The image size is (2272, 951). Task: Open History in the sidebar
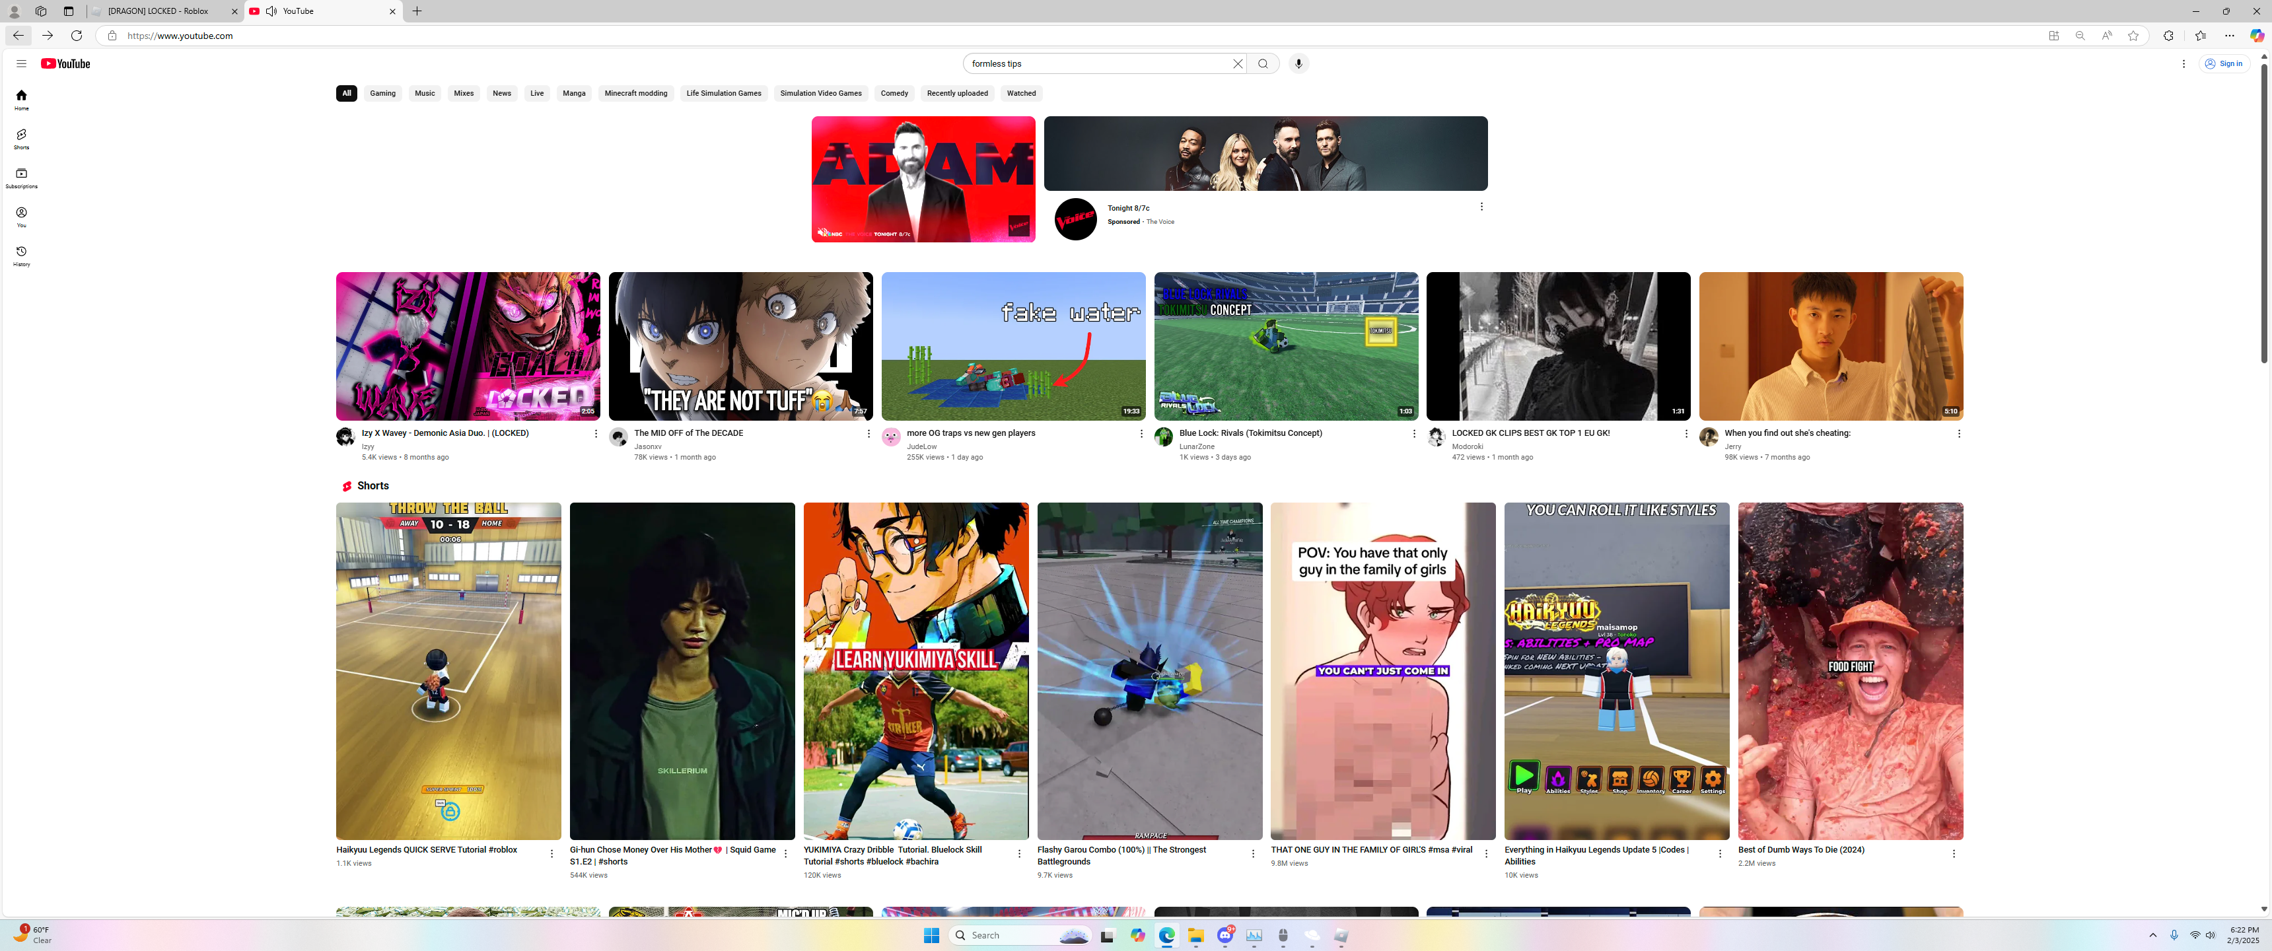21,256
